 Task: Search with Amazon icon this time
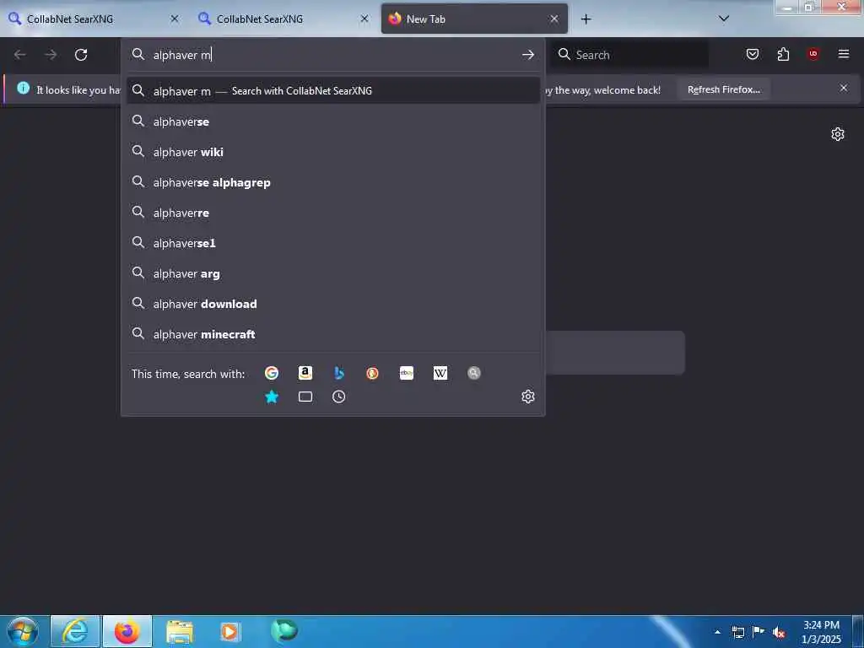click(305, 373)
